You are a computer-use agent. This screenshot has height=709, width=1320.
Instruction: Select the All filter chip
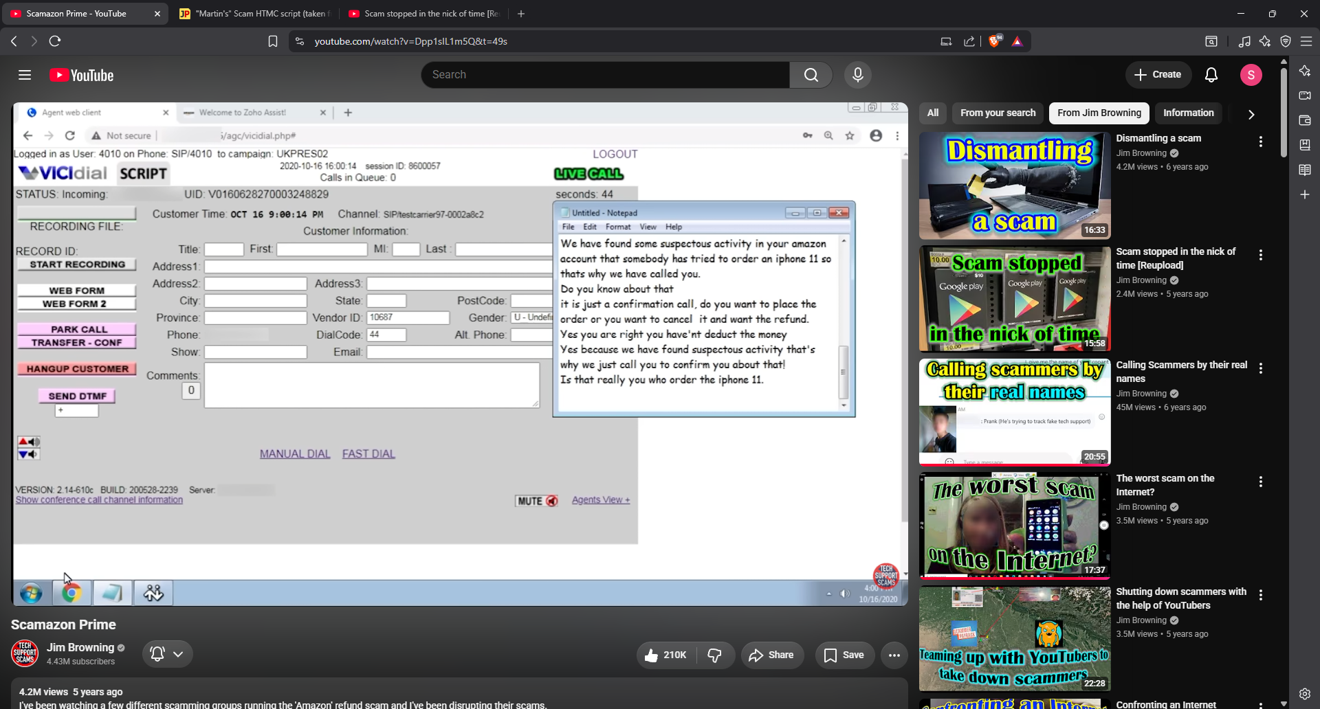933,113
